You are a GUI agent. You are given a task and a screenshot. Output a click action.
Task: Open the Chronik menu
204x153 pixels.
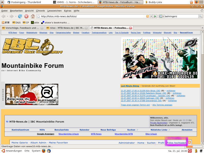(41, 11)
